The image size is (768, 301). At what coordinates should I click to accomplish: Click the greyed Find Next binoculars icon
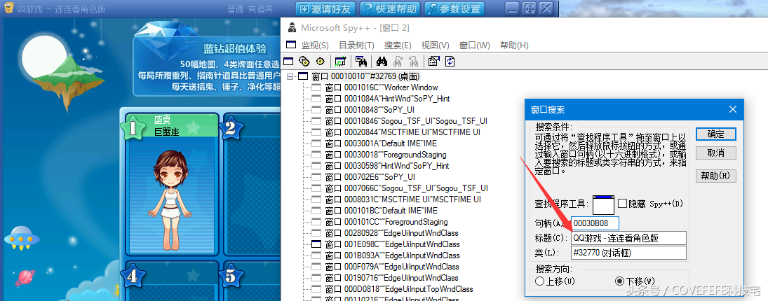coord(398,61)
